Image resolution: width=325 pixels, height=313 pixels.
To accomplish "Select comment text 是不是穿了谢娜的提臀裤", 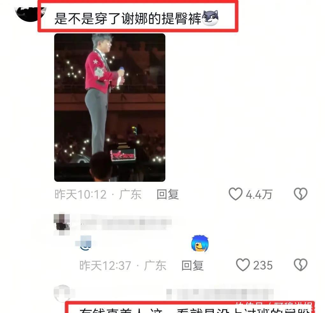I will pyautogui.click(x=128, y=19).
